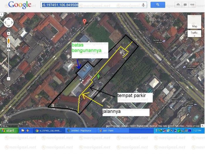Switch to Map view thumbnail
The image size is (205, 154).
[x=194, y=22]
